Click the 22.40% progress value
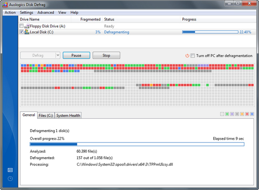 pyautogui.click(x=245, y=32)
